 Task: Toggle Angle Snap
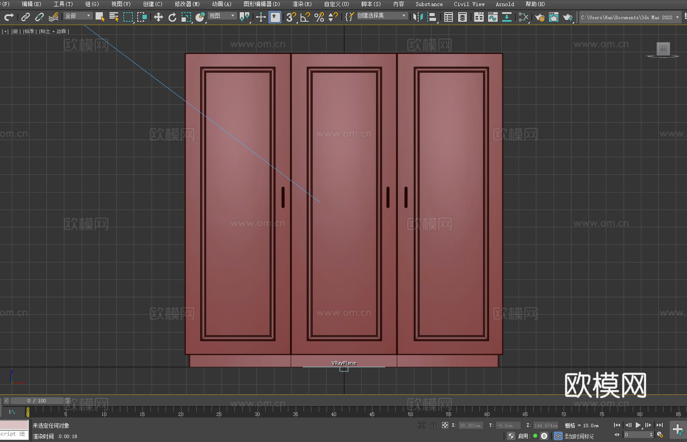[x=305, y=17]
